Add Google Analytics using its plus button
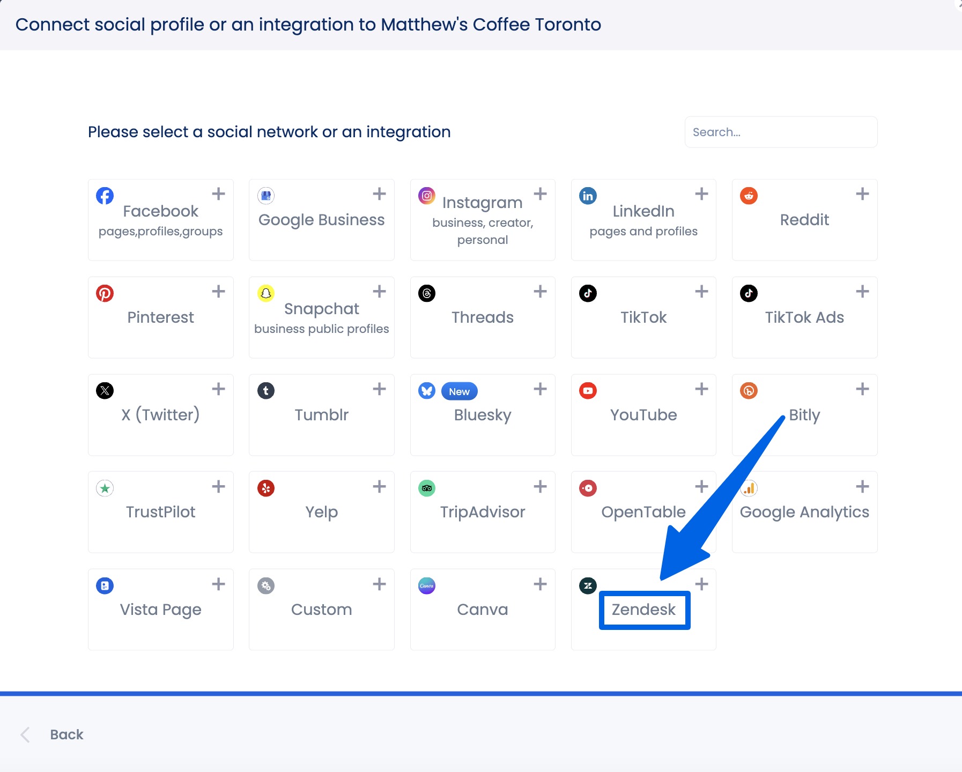Image resolution: width=962 pixels, height=772 pixels. tap(863, 486)
